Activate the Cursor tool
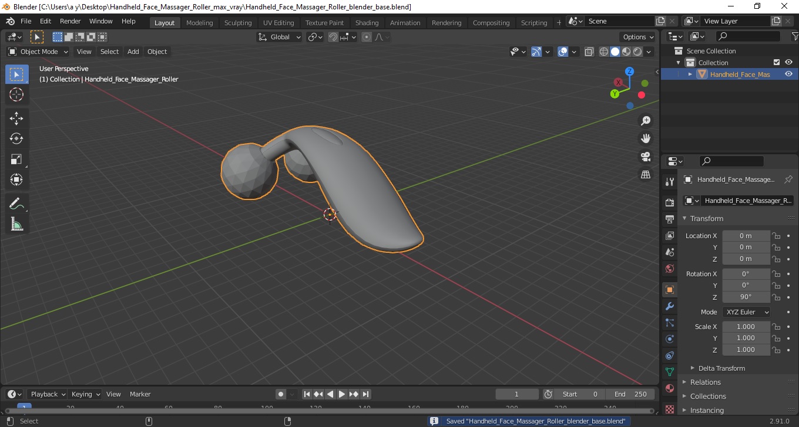 [16, 94]
